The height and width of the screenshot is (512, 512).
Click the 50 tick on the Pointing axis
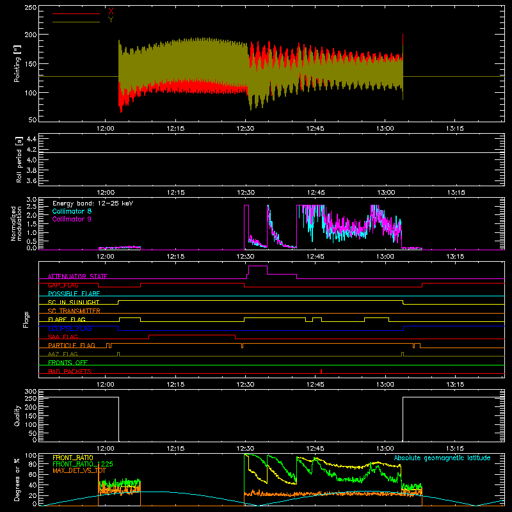coord(33,120)
